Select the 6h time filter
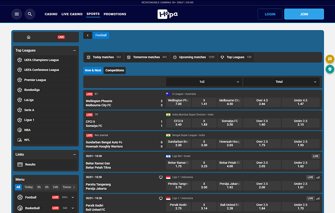The height and width of the screenshot is (213, 335). coord(47,187)
